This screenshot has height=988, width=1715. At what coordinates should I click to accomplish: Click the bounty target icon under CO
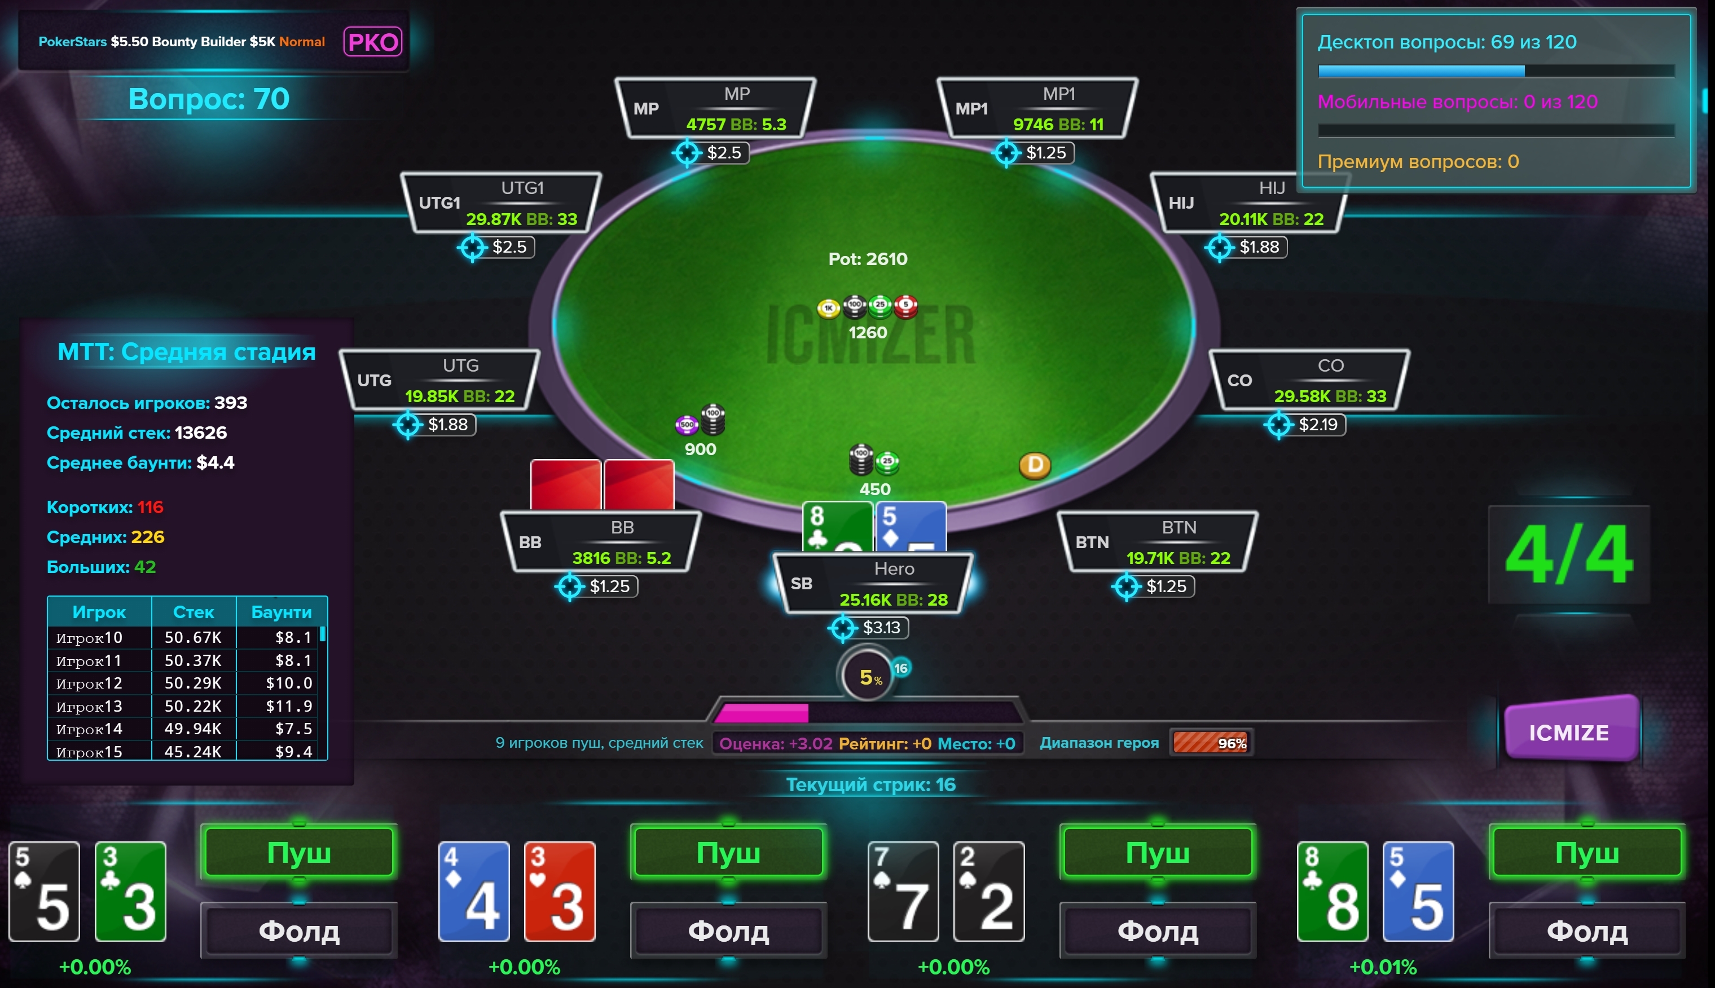(x=1278, y=425)
